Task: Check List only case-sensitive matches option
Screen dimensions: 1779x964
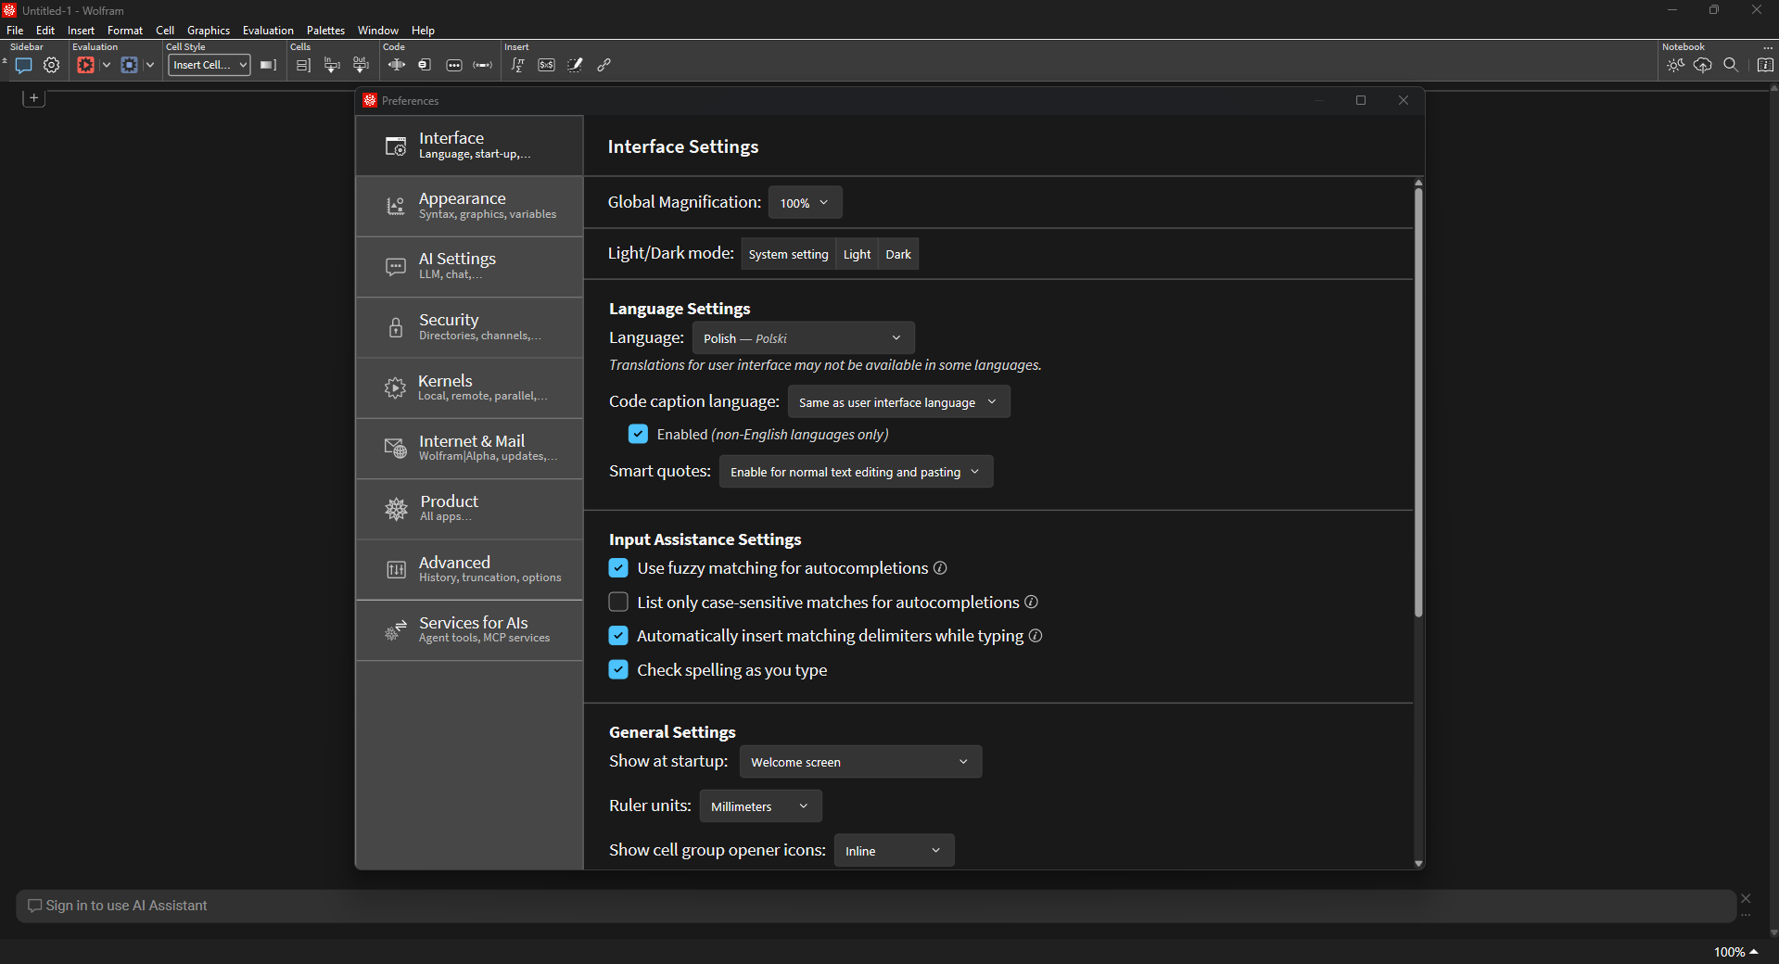Action: click(x=618, y=602)
